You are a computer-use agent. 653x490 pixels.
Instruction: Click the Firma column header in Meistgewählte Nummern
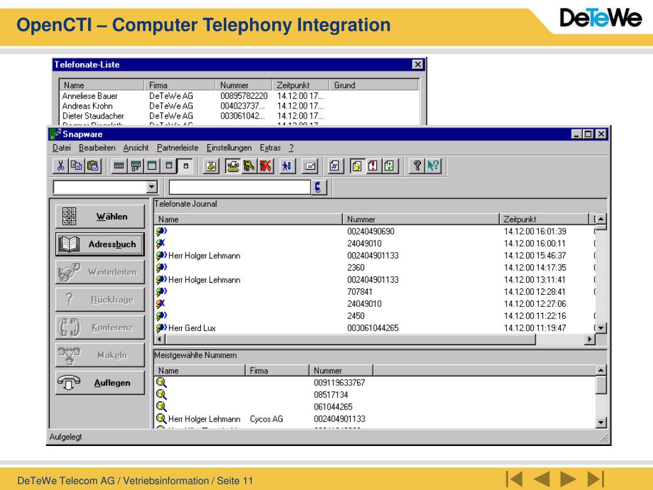click(x=277, y=371)
